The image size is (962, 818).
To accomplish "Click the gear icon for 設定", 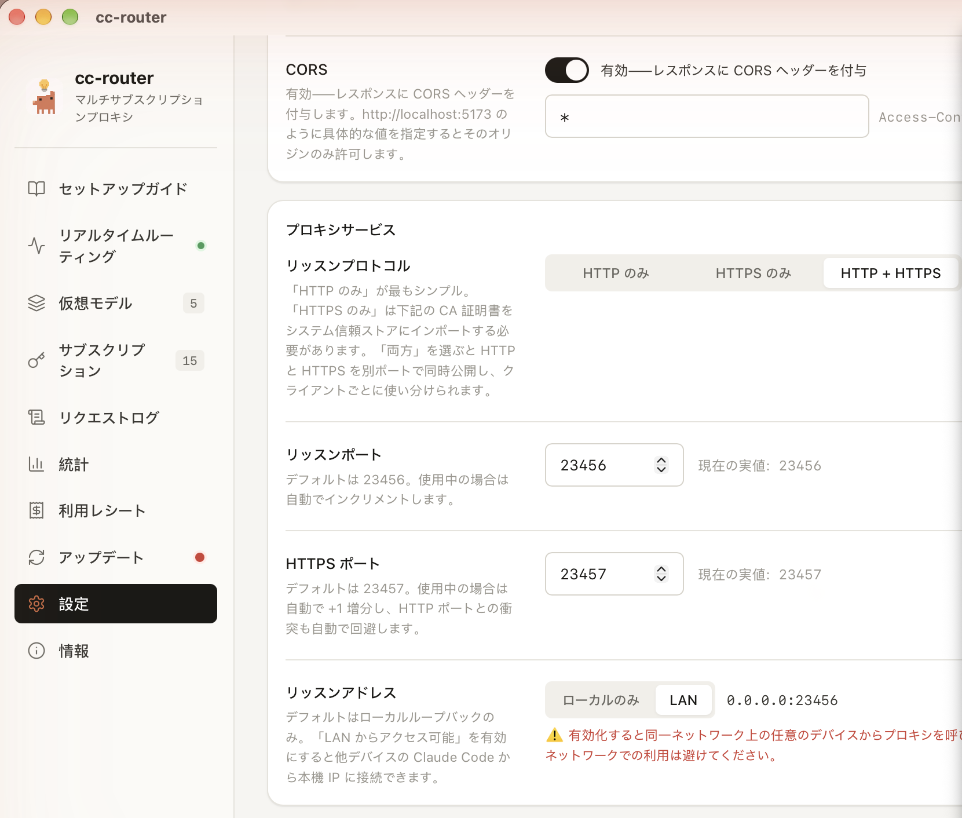I will point(36,604).
